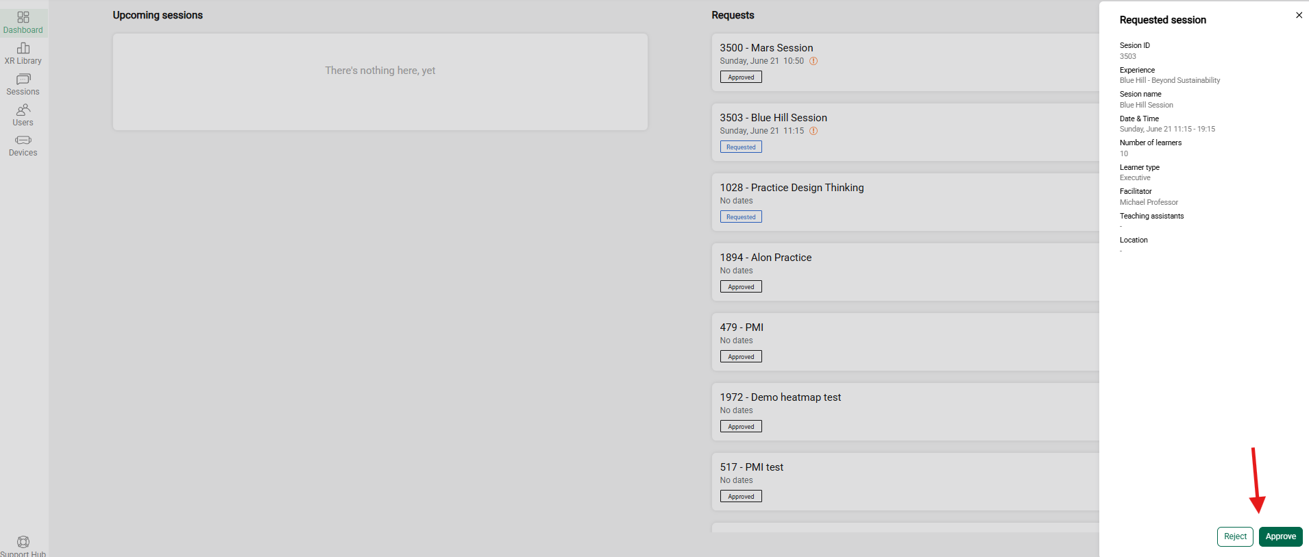Click date value 'Sunday, June 21 11:15 - 19:15'
The width and height of the screenshot is (1309, 557).
pos(1167,129)
